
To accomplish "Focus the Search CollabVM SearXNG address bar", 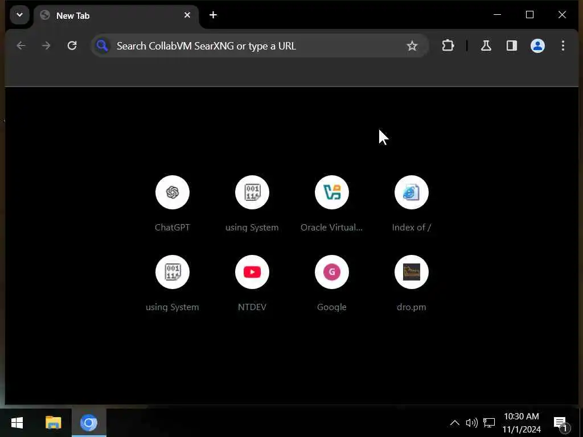I will (260, 46).
